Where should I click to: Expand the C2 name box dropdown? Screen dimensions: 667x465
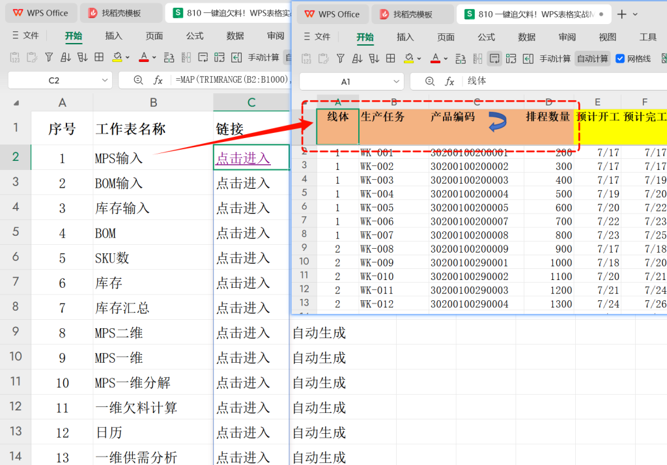105,80
